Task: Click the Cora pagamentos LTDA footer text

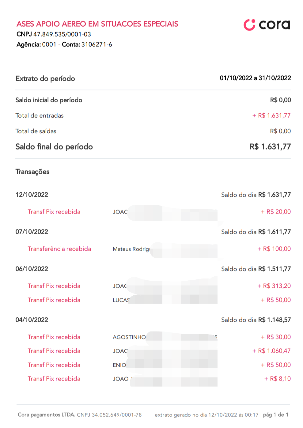Action: point(46,415)
